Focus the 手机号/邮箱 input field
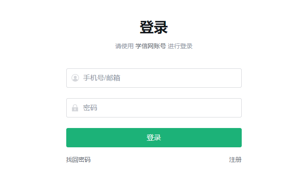The image size is (297, 185). [x=154, y=78]
